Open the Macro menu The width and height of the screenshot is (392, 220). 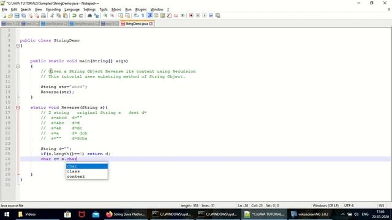click(116, 10)
